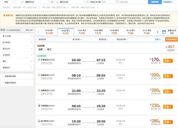Click the Chengdu Airlines EU2237 logo
The image size is (178, 128).
pos(39,75)
